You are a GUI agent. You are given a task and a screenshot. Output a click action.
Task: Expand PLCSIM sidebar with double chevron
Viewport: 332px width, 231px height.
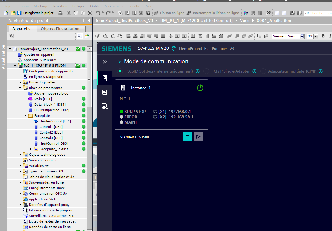[x=105, y=62]
